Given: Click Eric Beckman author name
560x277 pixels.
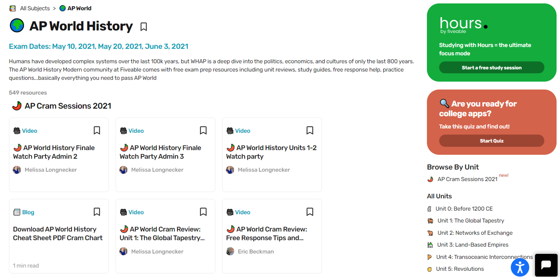Looking at the screenshot, I should pyautogui.click(x=256, y=251).
